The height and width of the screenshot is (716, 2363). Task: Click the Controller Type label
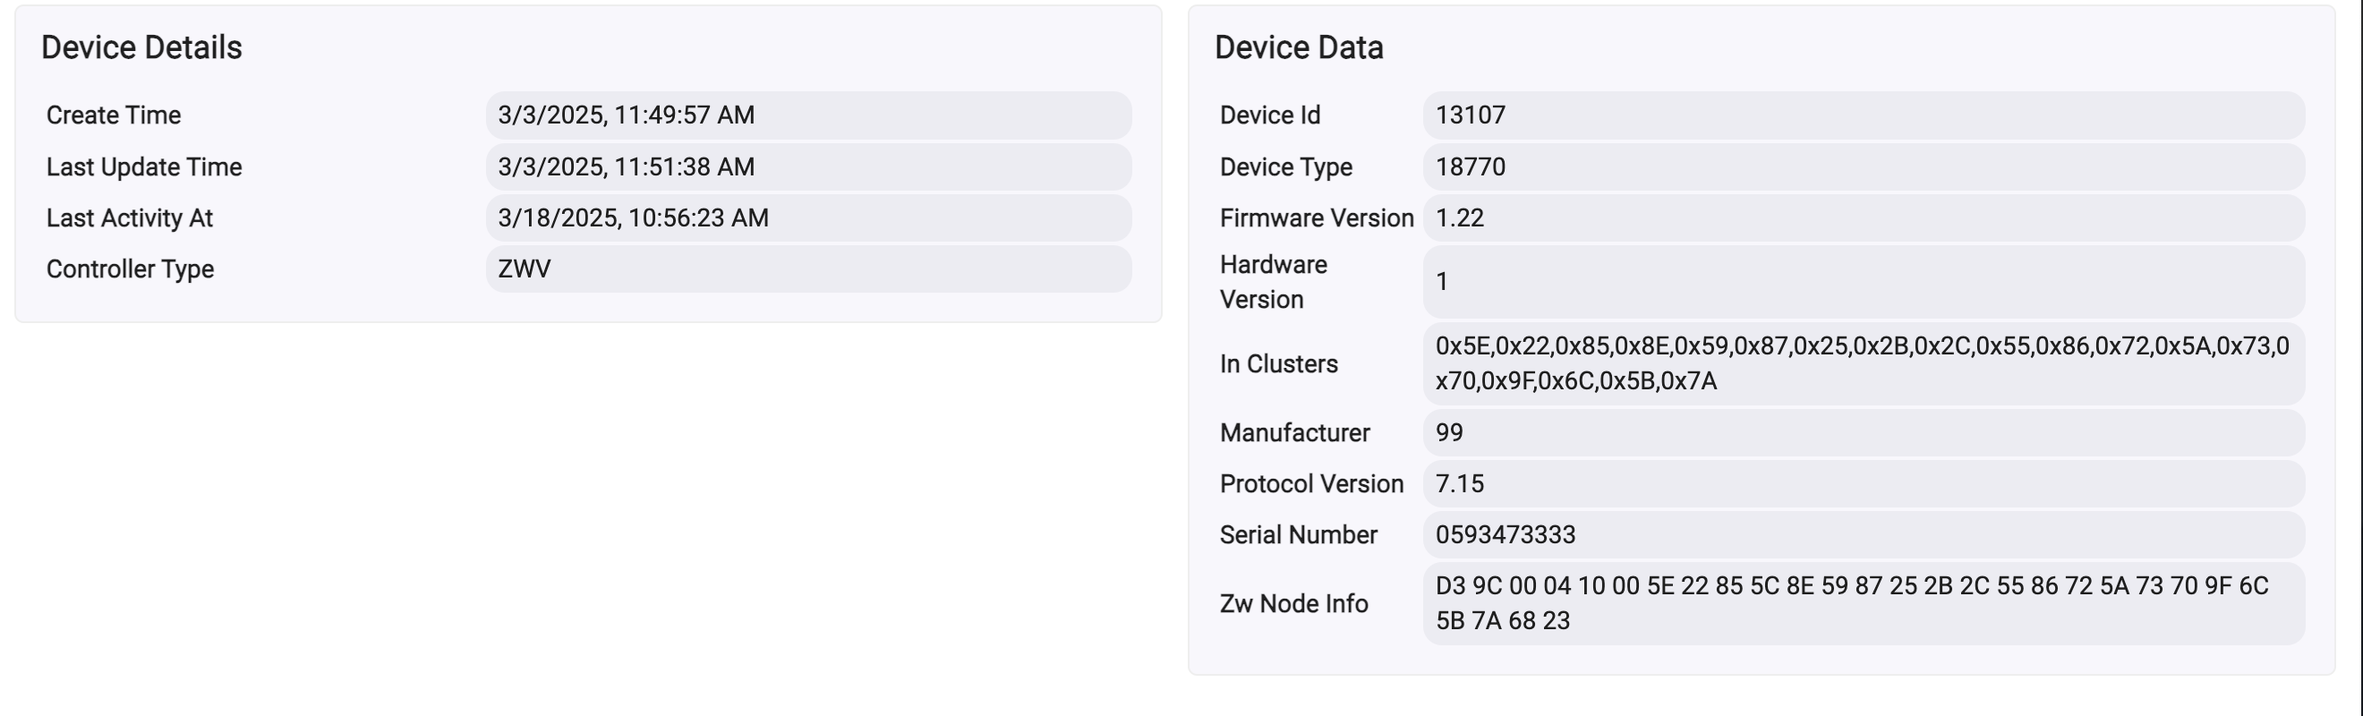click(x=131, y=269)
